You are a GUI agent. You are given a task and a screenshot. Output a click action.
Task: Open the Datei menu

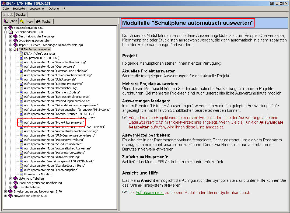click(6, 9)
